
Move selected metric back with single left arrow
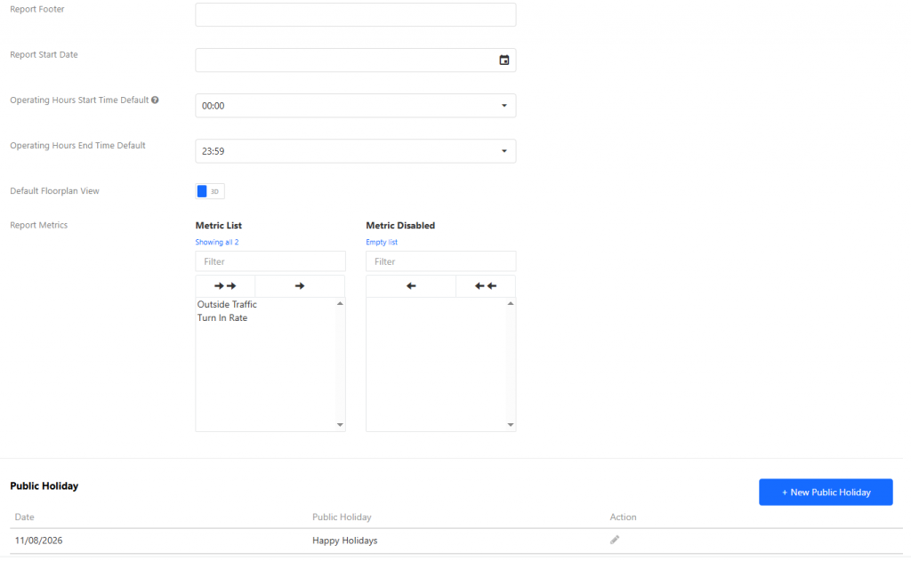(x=411, y=285)
